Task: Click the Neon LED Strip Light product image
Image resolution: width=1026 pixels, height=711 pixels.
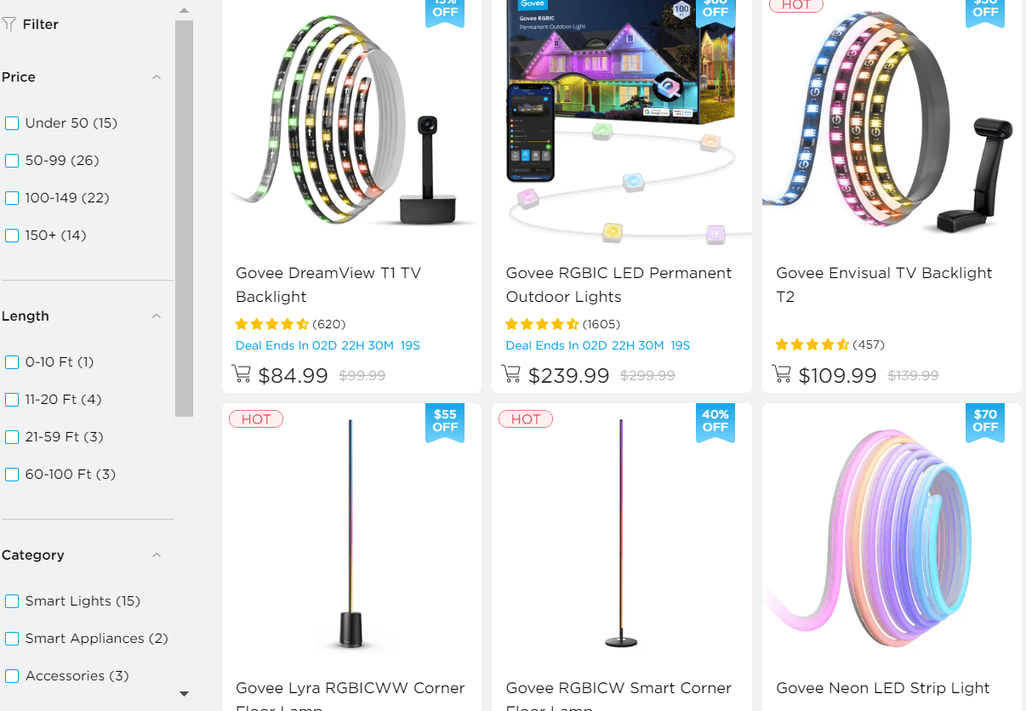Action: pyautogui.click(x=892, y=536)
